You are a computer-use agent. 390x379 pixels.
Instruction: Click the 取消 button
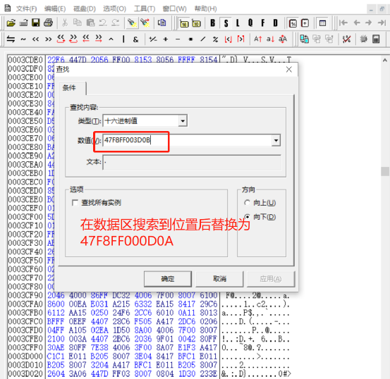pos(219,279)
